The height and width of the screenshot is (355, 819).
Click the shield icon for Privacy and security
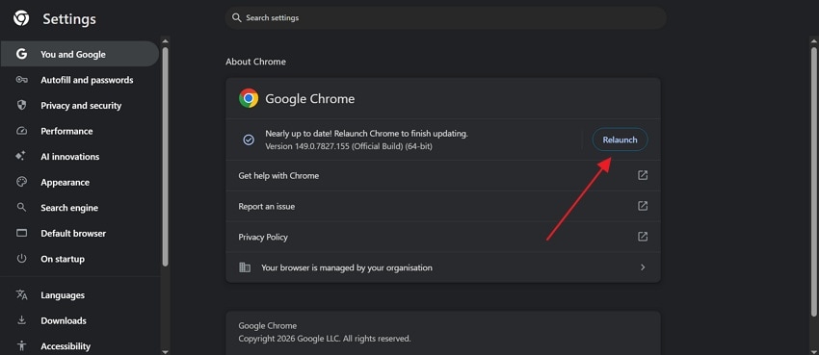click(21, 105)
